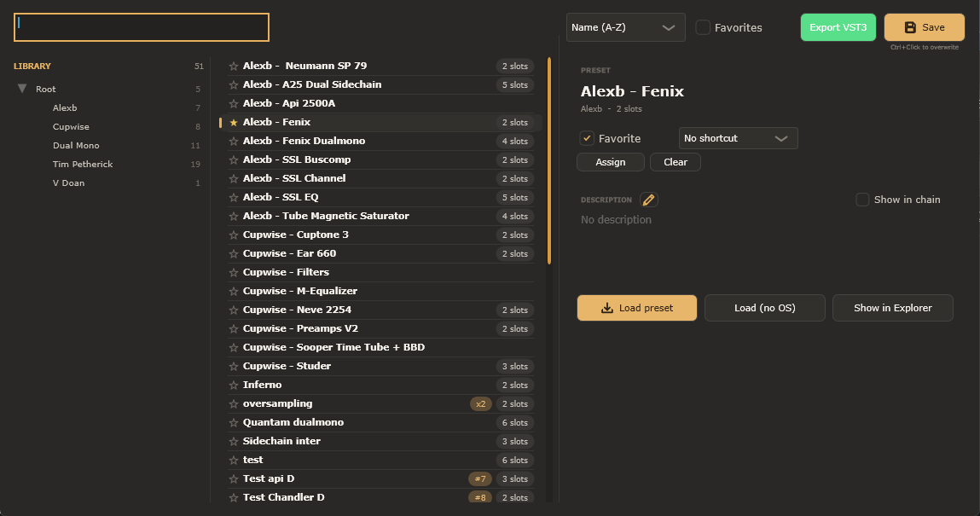The height and width of the screenshot is (516, 980).
Task: Open the No shortcut dropdown
Action: coord(738,138)
